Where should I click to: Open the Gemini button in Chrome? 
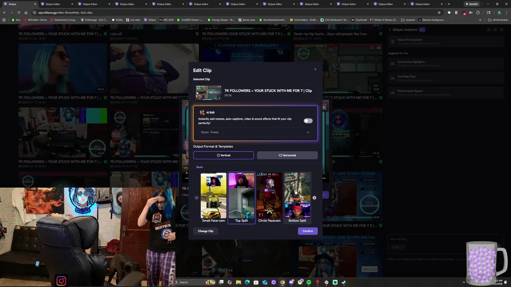point(471,4)
